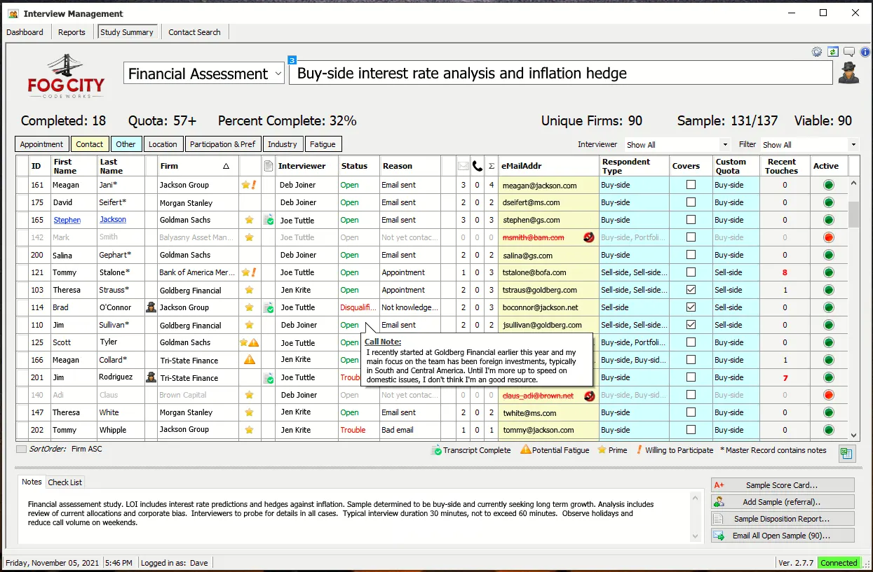Viewport: 873px width, 572px height.
Task: Select the Appointment column group tab
Action: click(x=41, y=144)
